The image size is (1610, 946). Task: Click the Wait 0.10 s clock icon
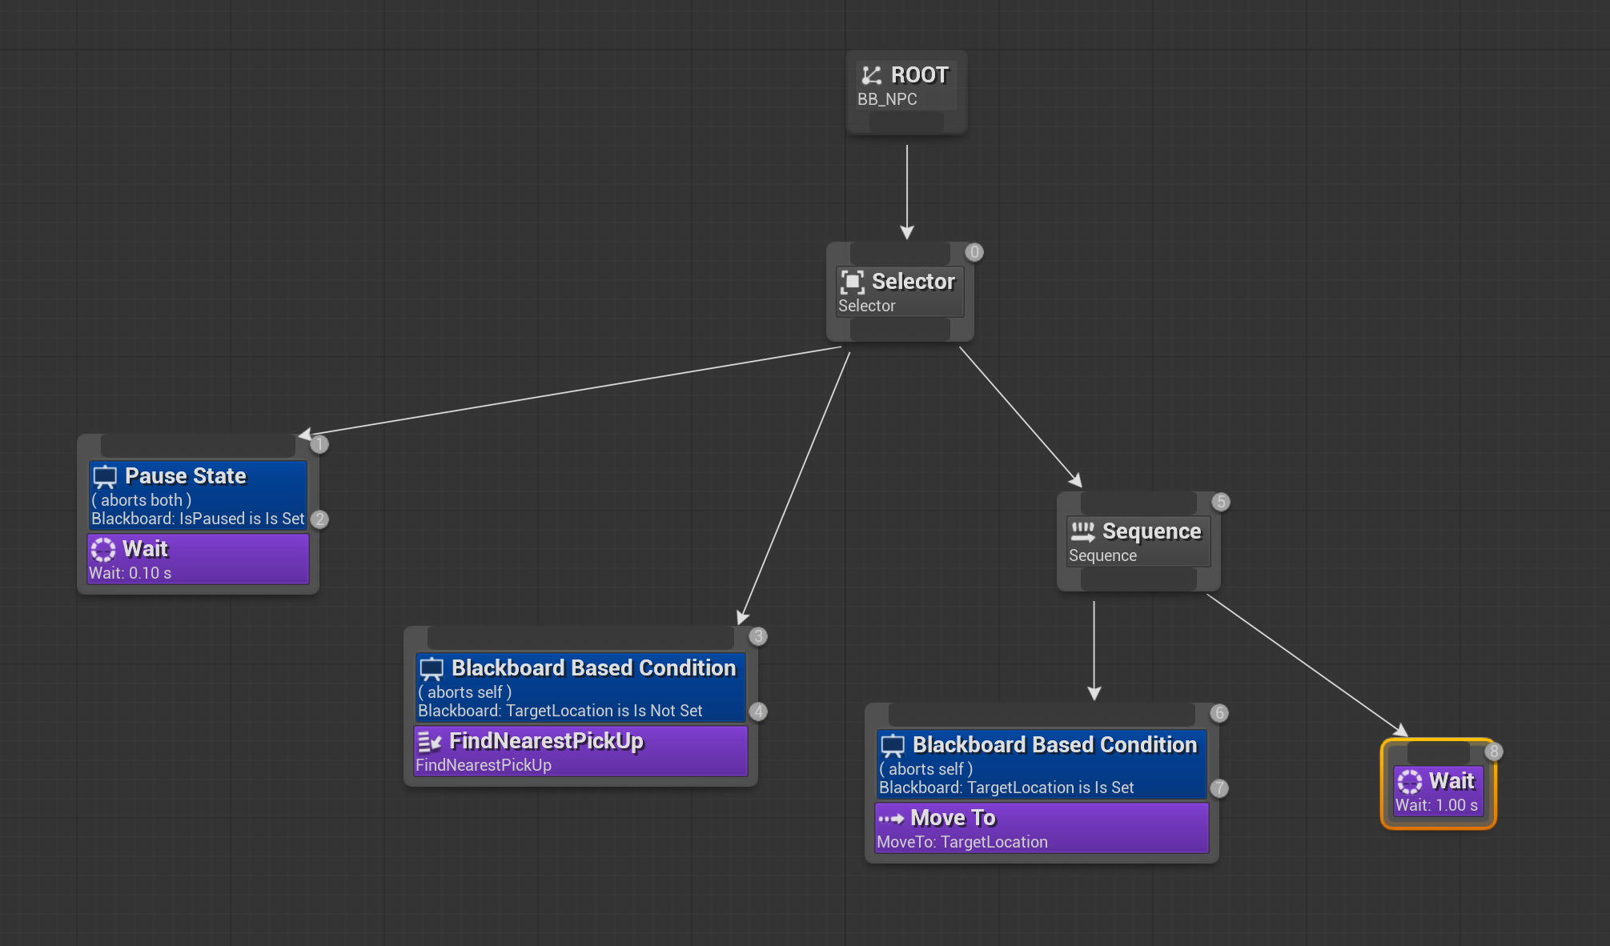coord(103,550)
